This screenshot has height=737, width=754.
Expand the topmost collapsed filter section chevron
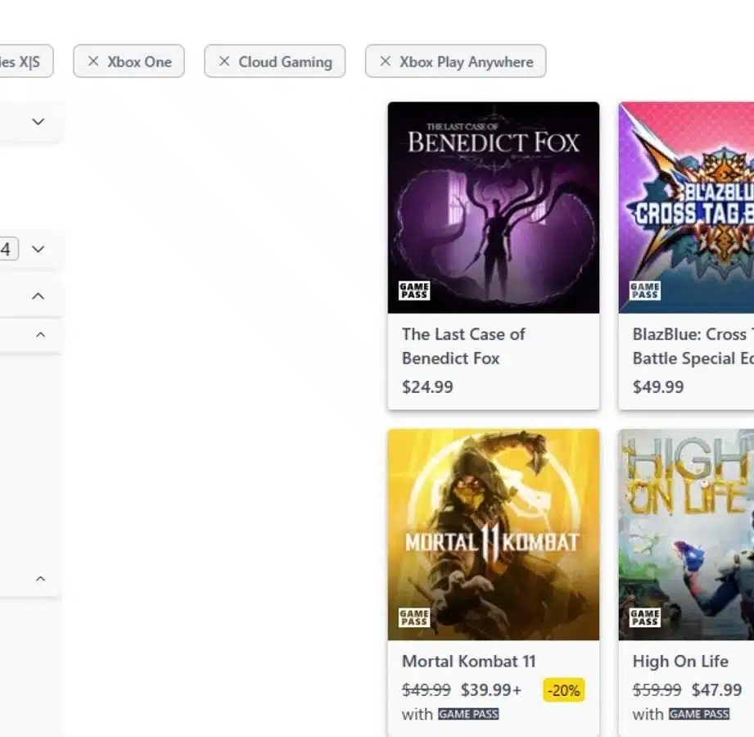38,122
